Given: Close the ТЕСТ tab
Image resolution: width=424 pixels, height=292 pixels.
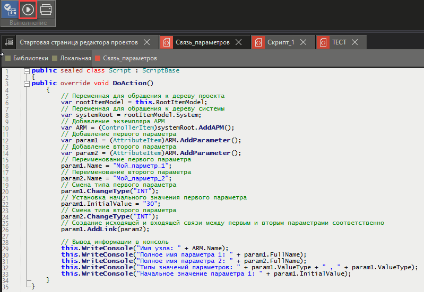Looking at the screenshot, I should pos(355,42).
